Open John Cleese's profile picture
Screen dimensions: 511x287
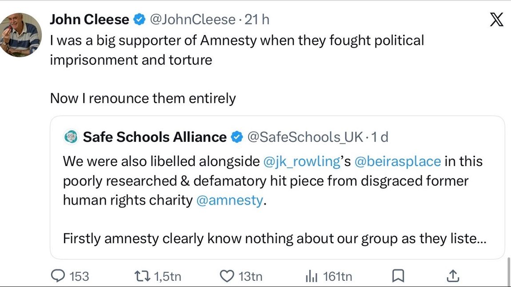tap(20, 35)
